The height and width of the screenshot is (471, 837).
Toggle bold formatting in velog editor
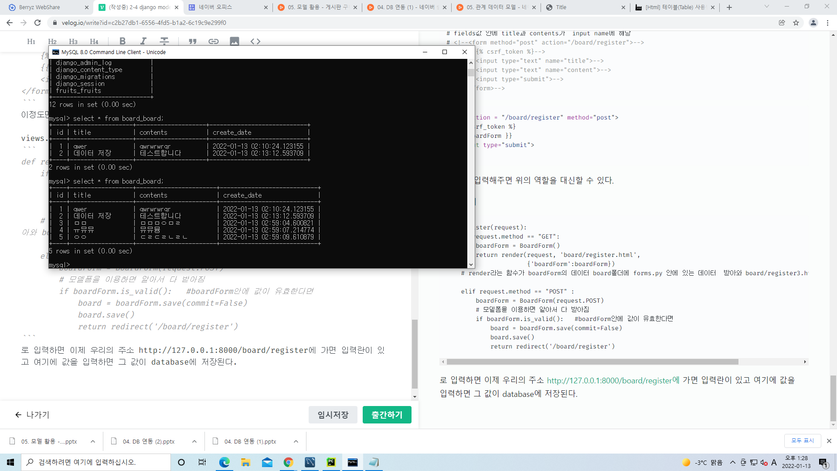tap(122, 41)
